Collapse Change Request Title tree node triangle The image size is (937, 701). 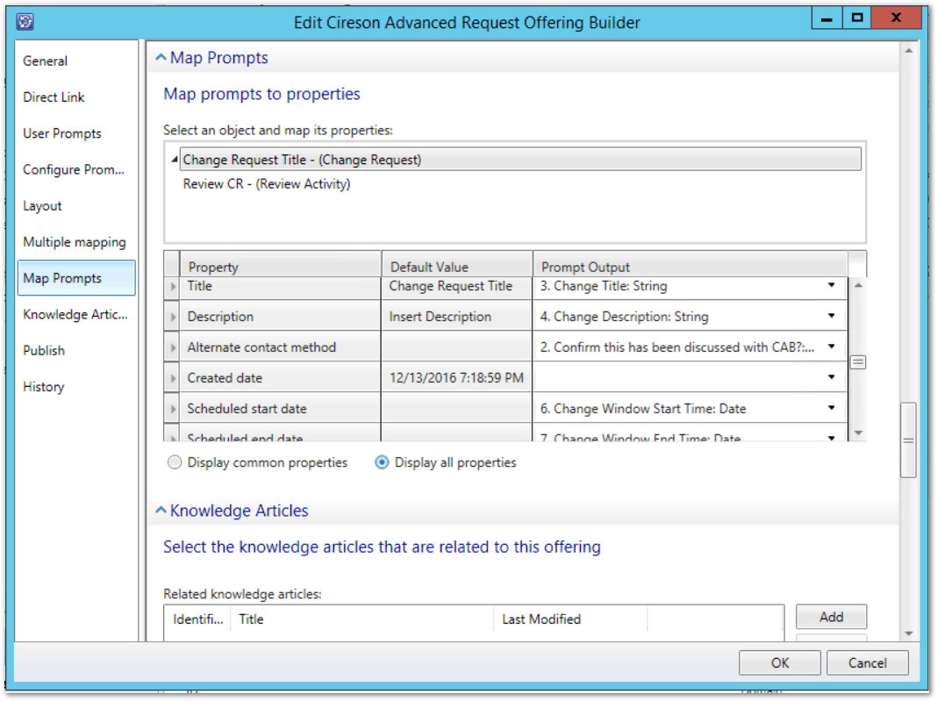(174, 160)
